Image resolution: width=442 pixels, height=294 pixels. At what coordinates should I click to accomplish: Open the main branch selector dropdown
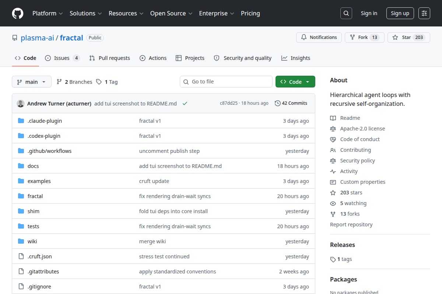pyautogui.click(x=31, y=82)
